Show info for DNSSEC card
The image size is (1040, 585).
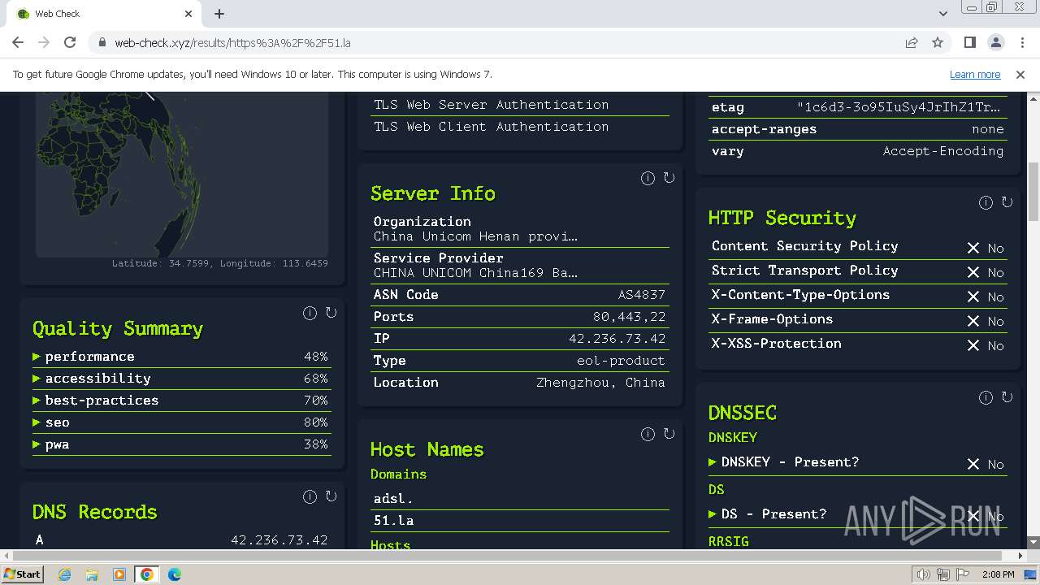[x=986, y=397]
